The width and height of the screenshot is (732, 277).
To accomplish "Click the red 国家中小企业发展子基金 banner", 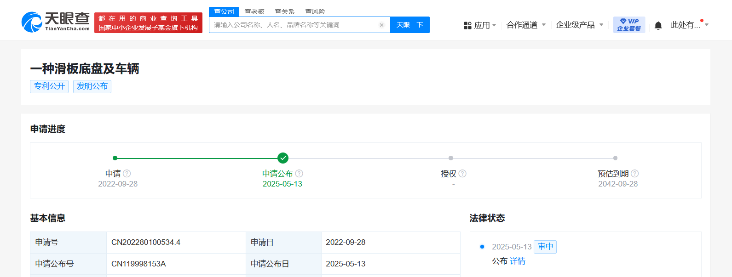I will [x=148, y=23].
